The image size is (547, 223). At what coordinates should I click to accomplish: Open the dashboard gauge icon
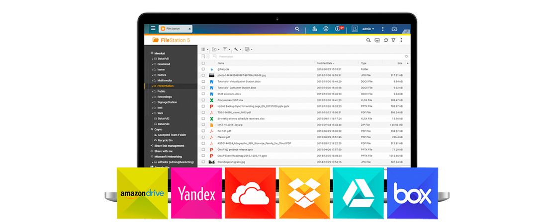tap(395, 29)
